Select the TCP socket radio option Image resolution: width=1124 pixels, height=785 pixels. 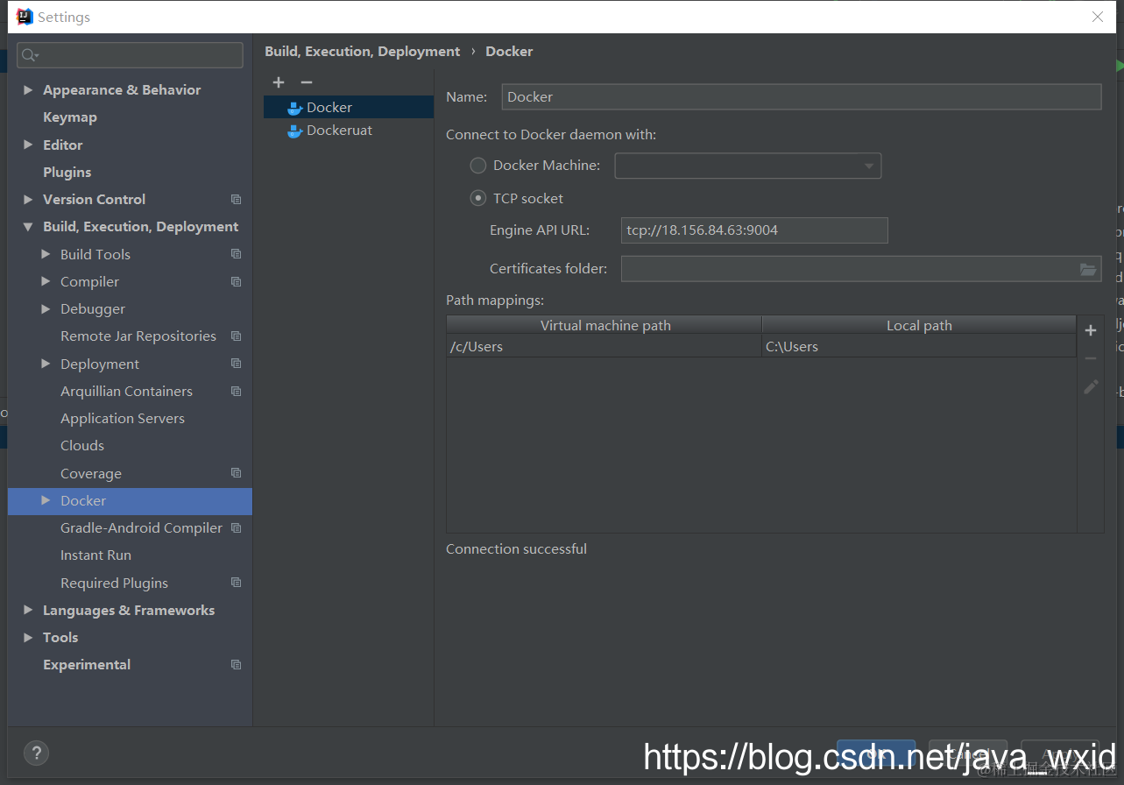pos(478,199)
